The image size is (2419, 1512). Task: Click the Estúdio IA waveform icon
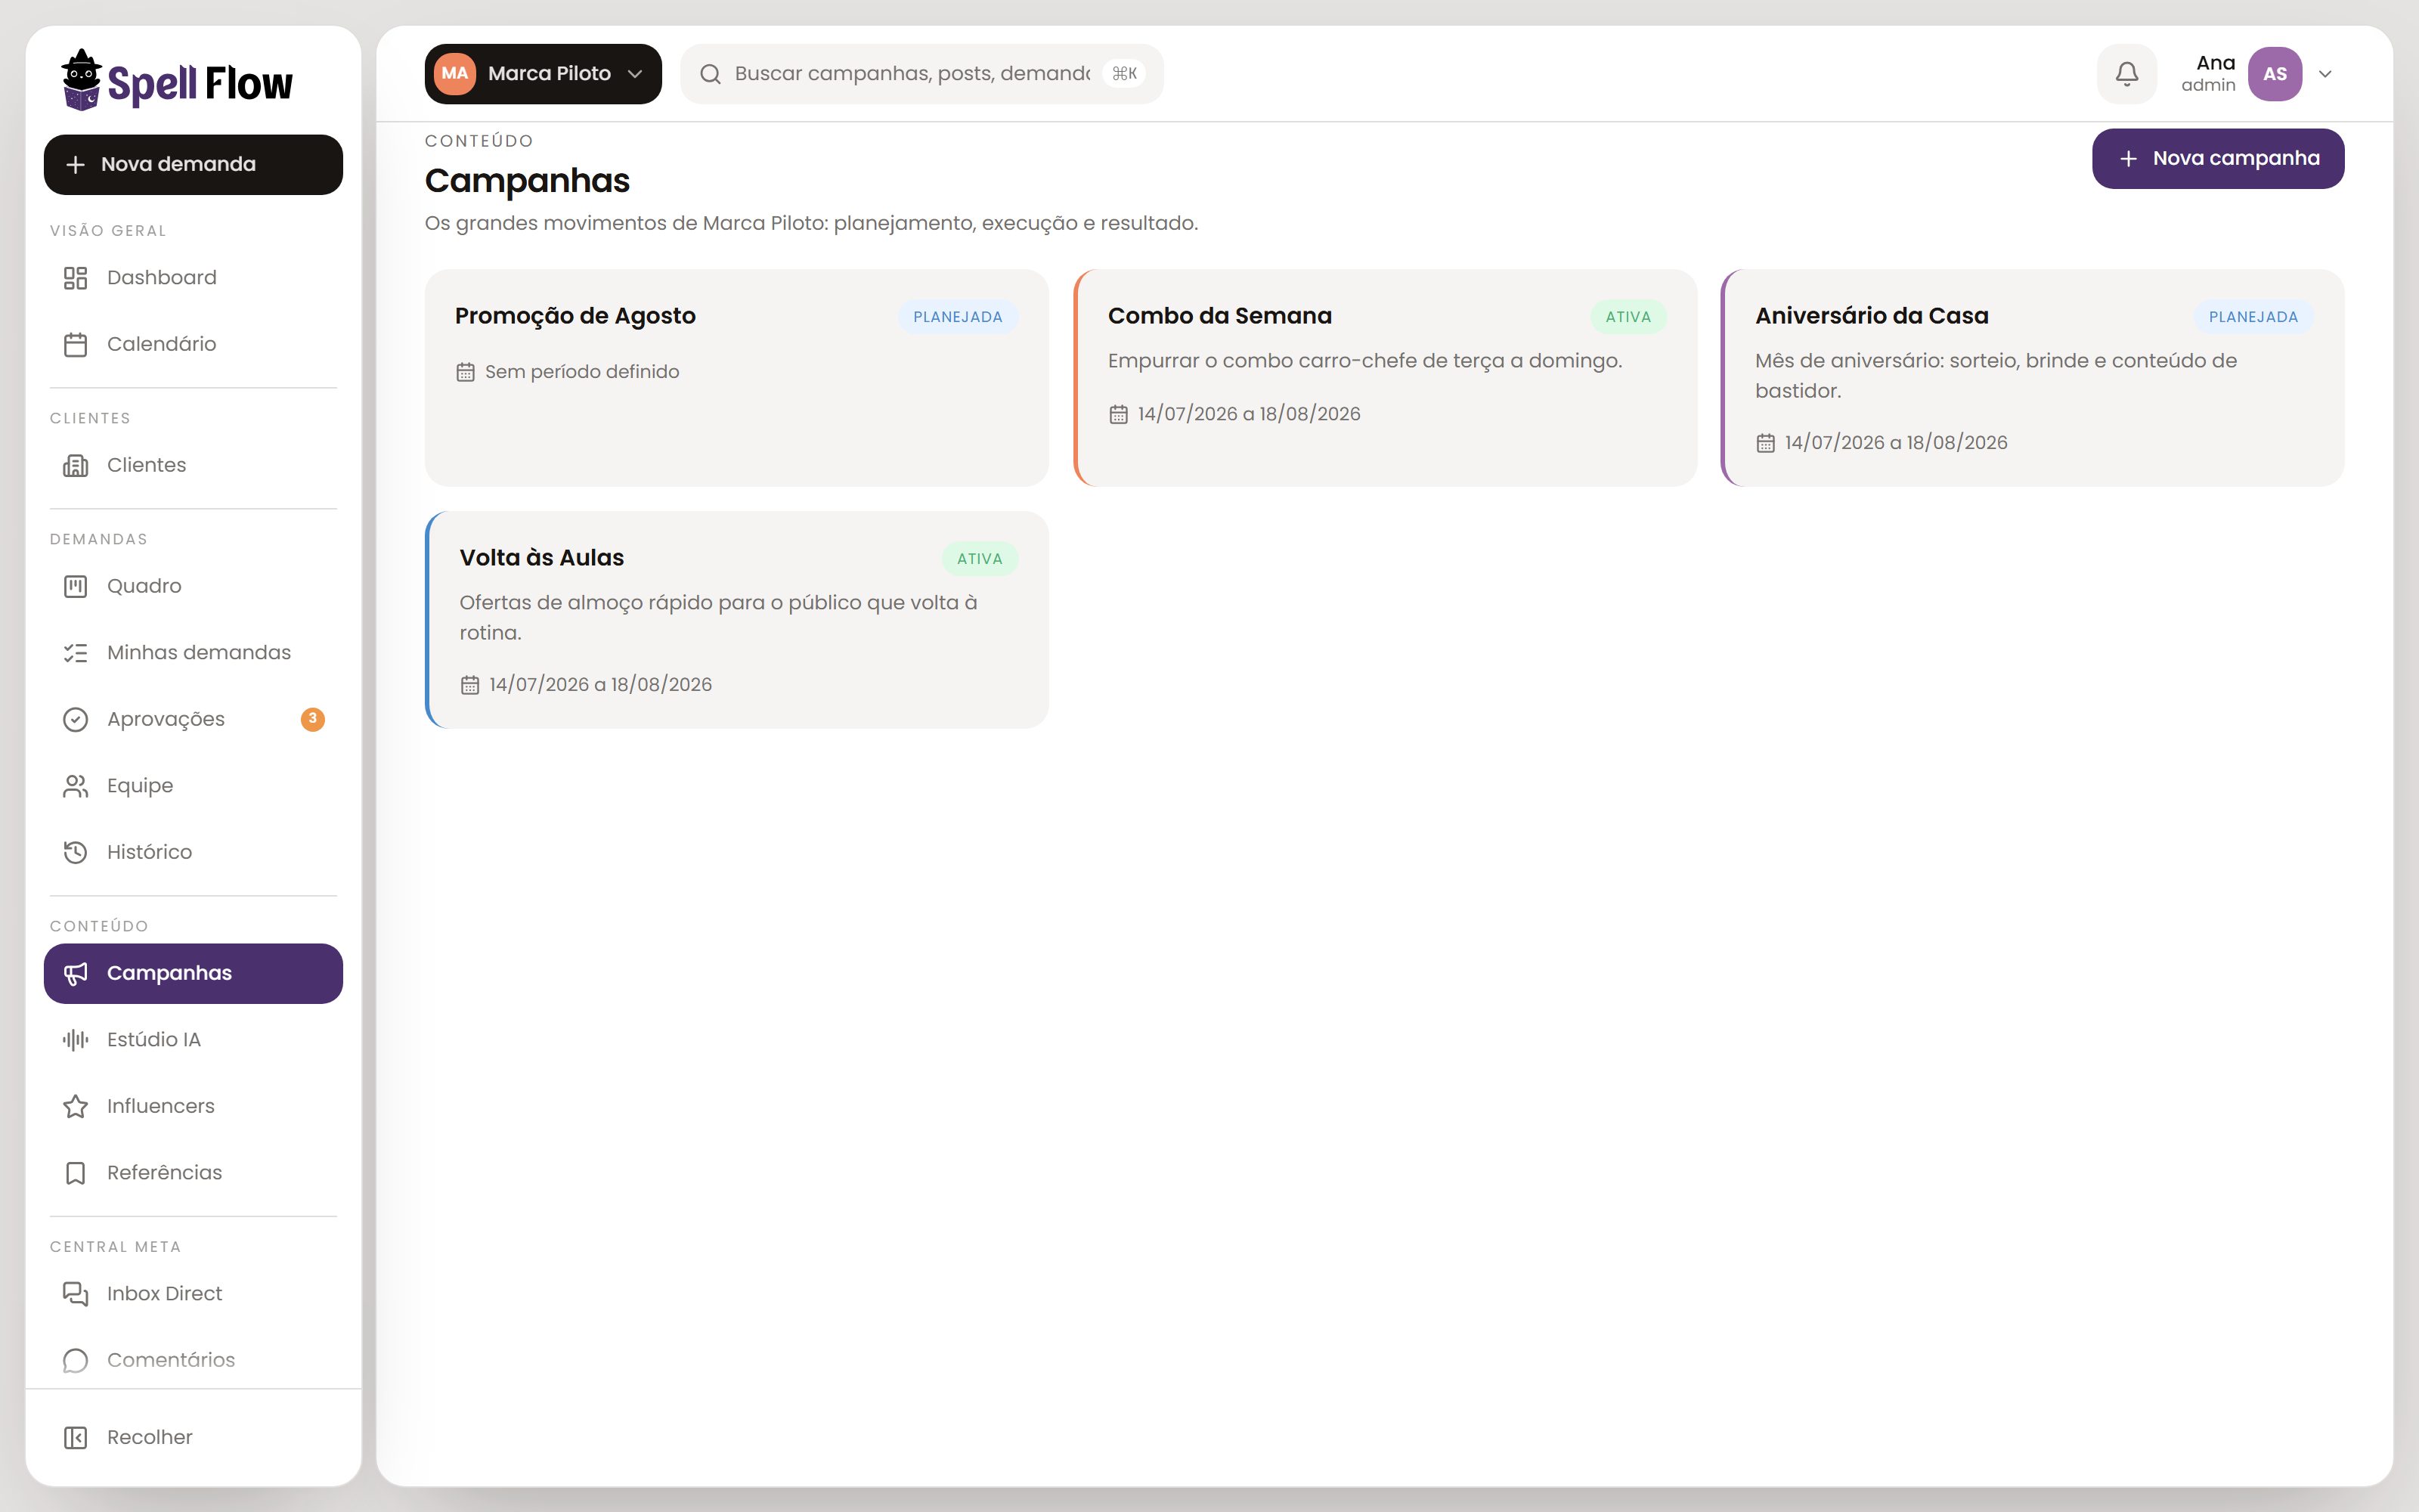click(x=75, y=1040)
